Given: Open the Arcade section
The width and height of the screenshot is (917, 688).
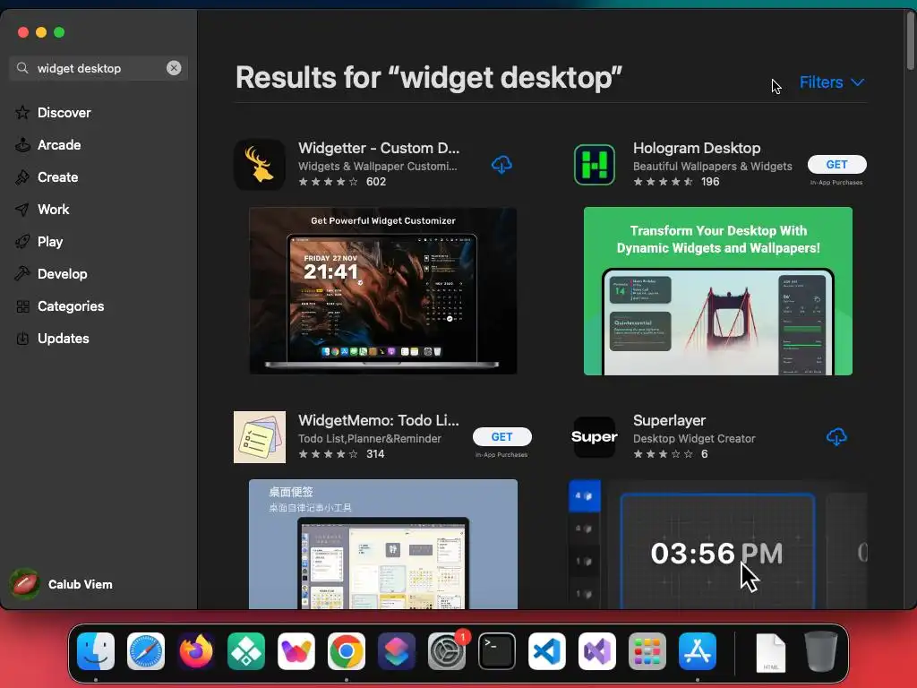Looking at the screenshot, I should (x=59, y=144).
